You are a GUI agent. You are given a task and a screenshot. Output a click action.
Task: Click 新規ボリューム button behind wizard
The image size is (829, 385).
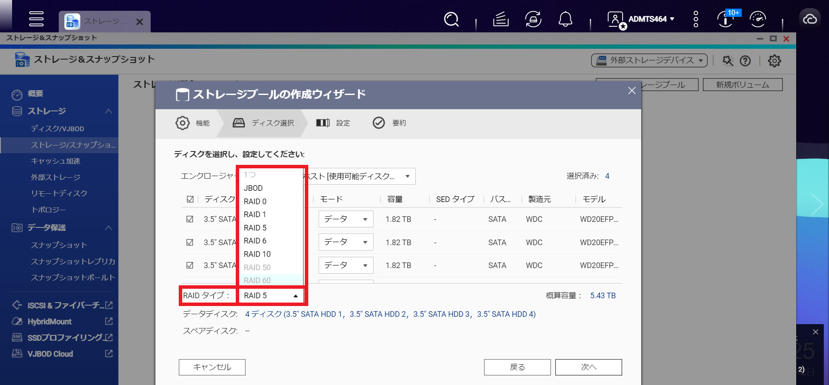(x=743, y=85)
